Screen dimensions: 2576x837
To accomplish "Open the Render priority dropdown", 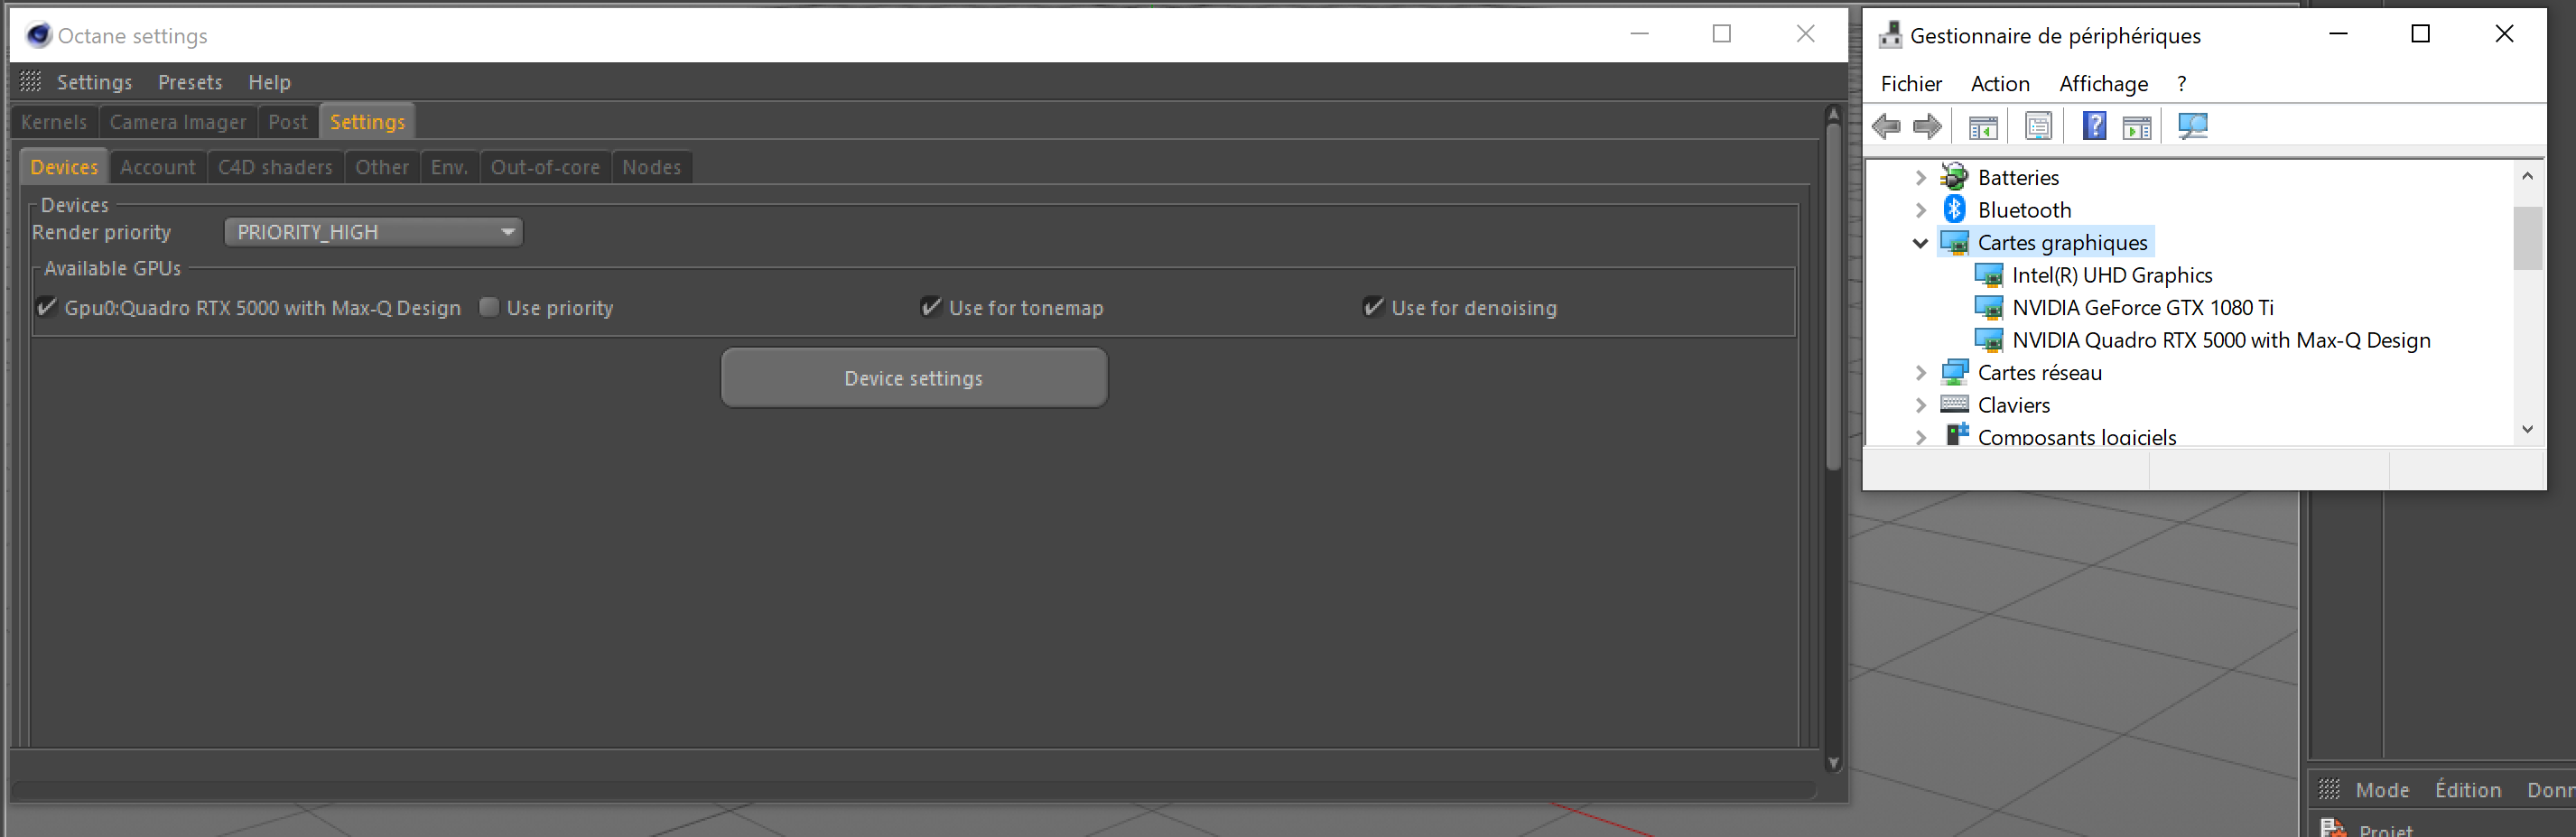I will point(373,232).
